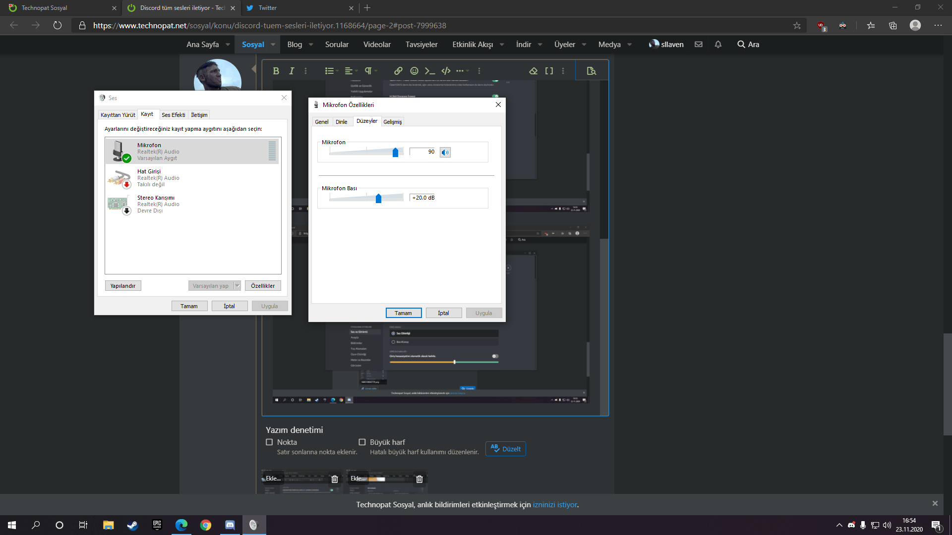Delete first attachment with trash icon
This screenshot has width=952, height=535.
click(x=335, y=479)
